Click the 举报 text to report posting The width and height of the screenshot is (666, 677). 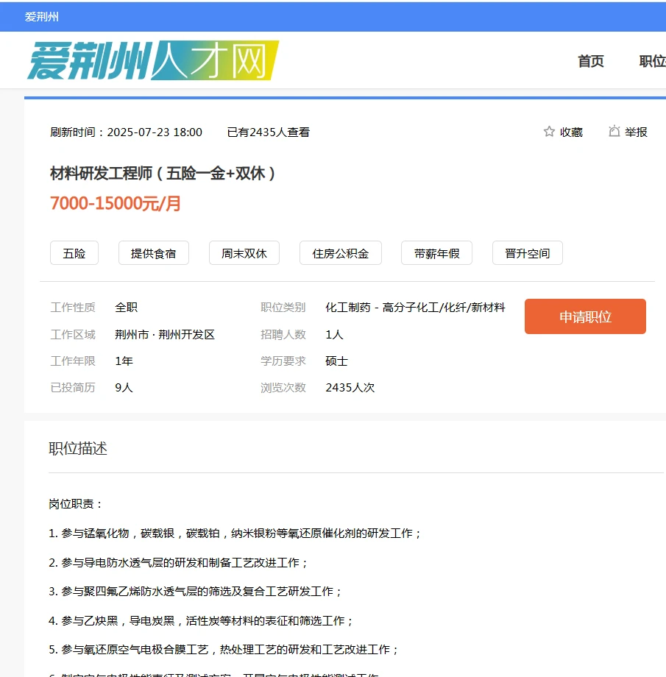click(x=634, y=132)
